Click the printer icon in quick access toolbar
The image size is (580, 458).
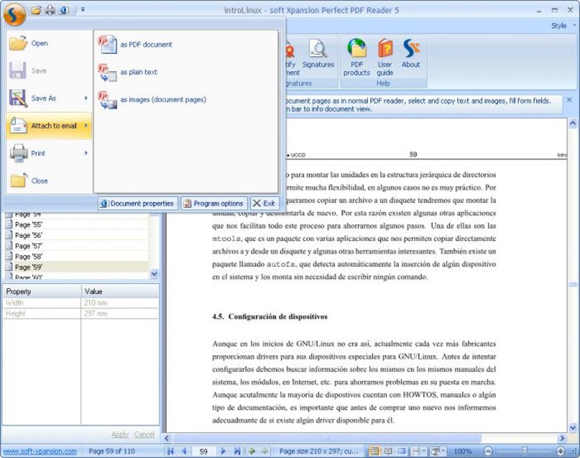(50, 10)
